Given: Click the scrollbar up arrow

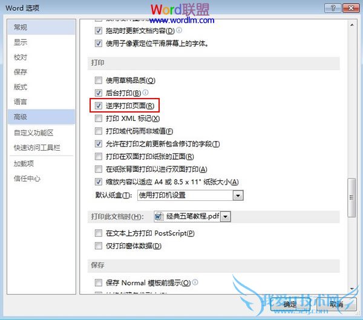Looking at the screenshot, I should (x=352, y=25).
